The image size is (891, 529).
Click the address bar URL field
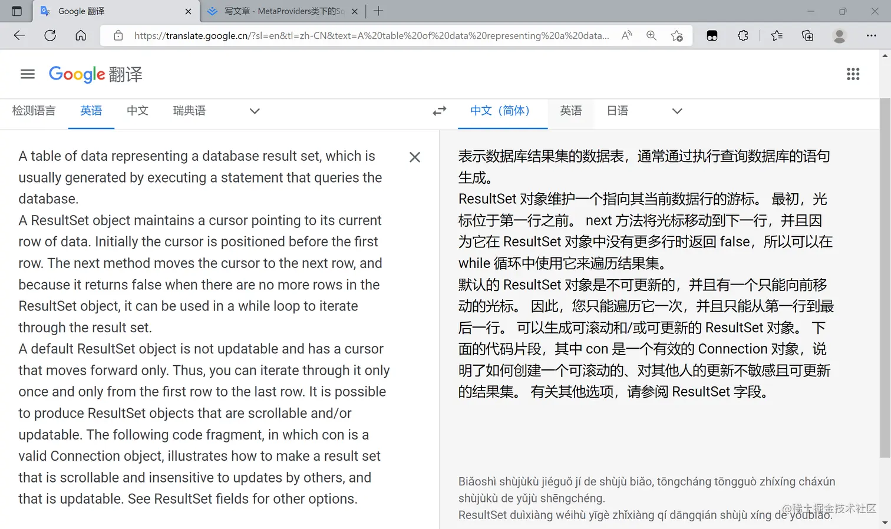click(371, 35)
